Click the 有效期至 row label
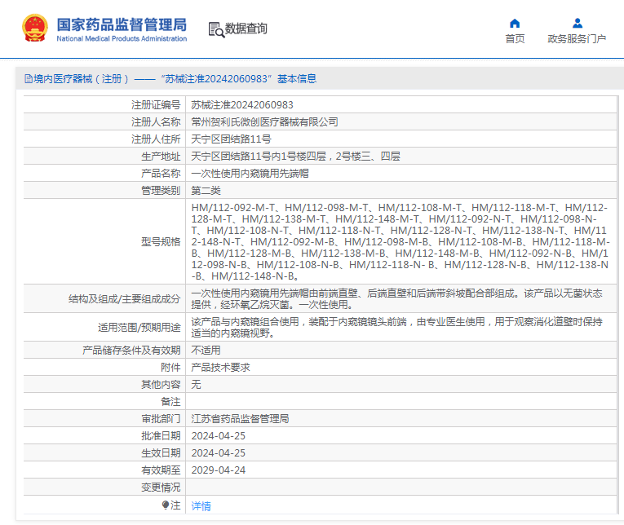The image size is (624, 525). click(161, 470)
